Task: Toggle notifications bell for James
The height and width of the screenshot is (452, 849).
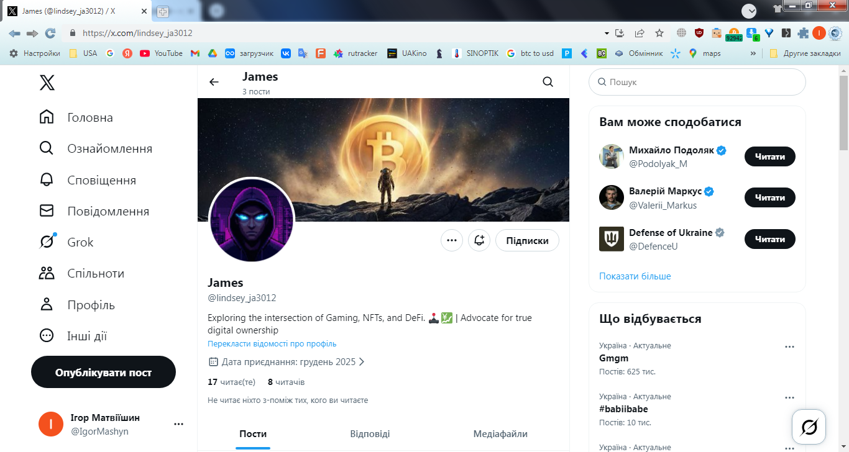Action: (x=479, y=240)
